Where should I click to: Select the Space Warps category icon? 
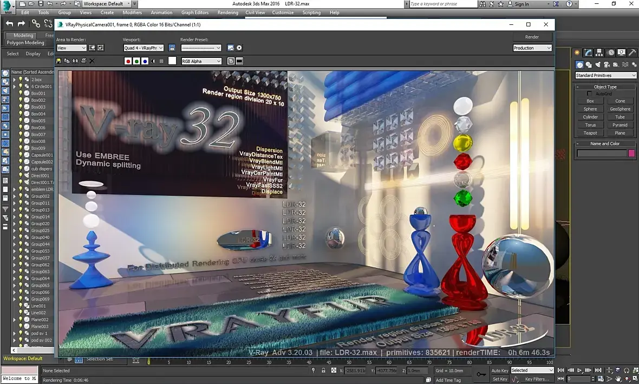(x=625, y=65)
